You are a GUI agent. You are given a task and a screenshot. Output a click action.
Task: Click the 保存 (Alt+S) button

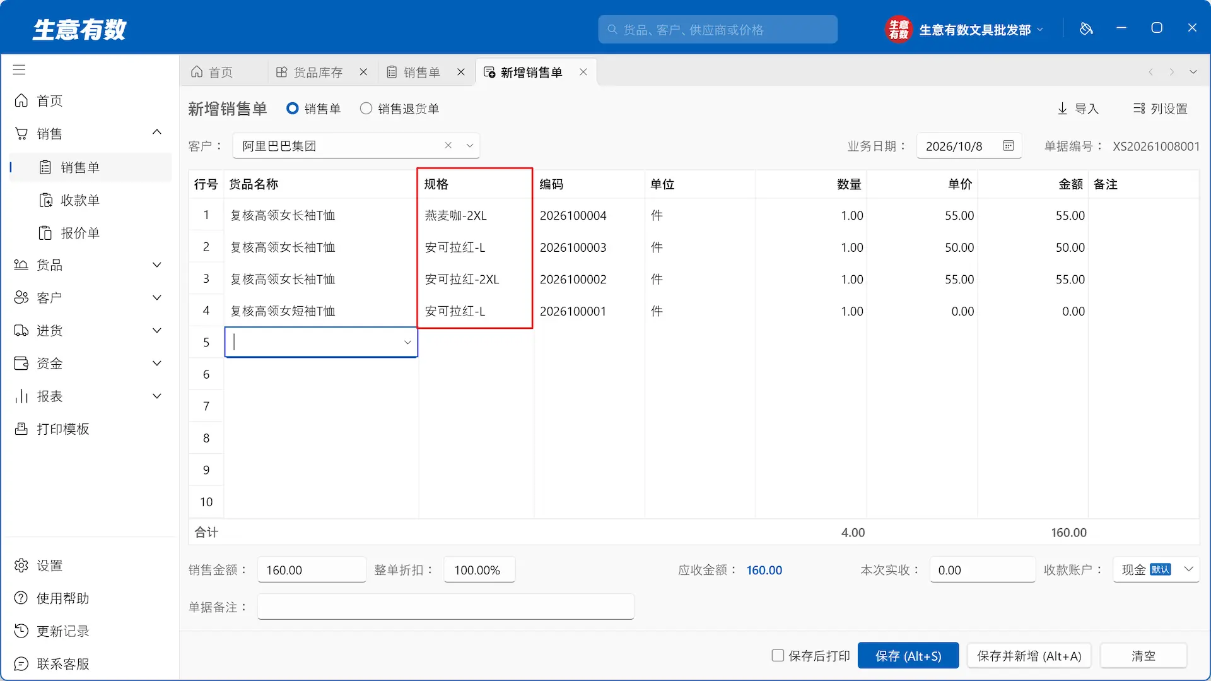tap(908, 656)
